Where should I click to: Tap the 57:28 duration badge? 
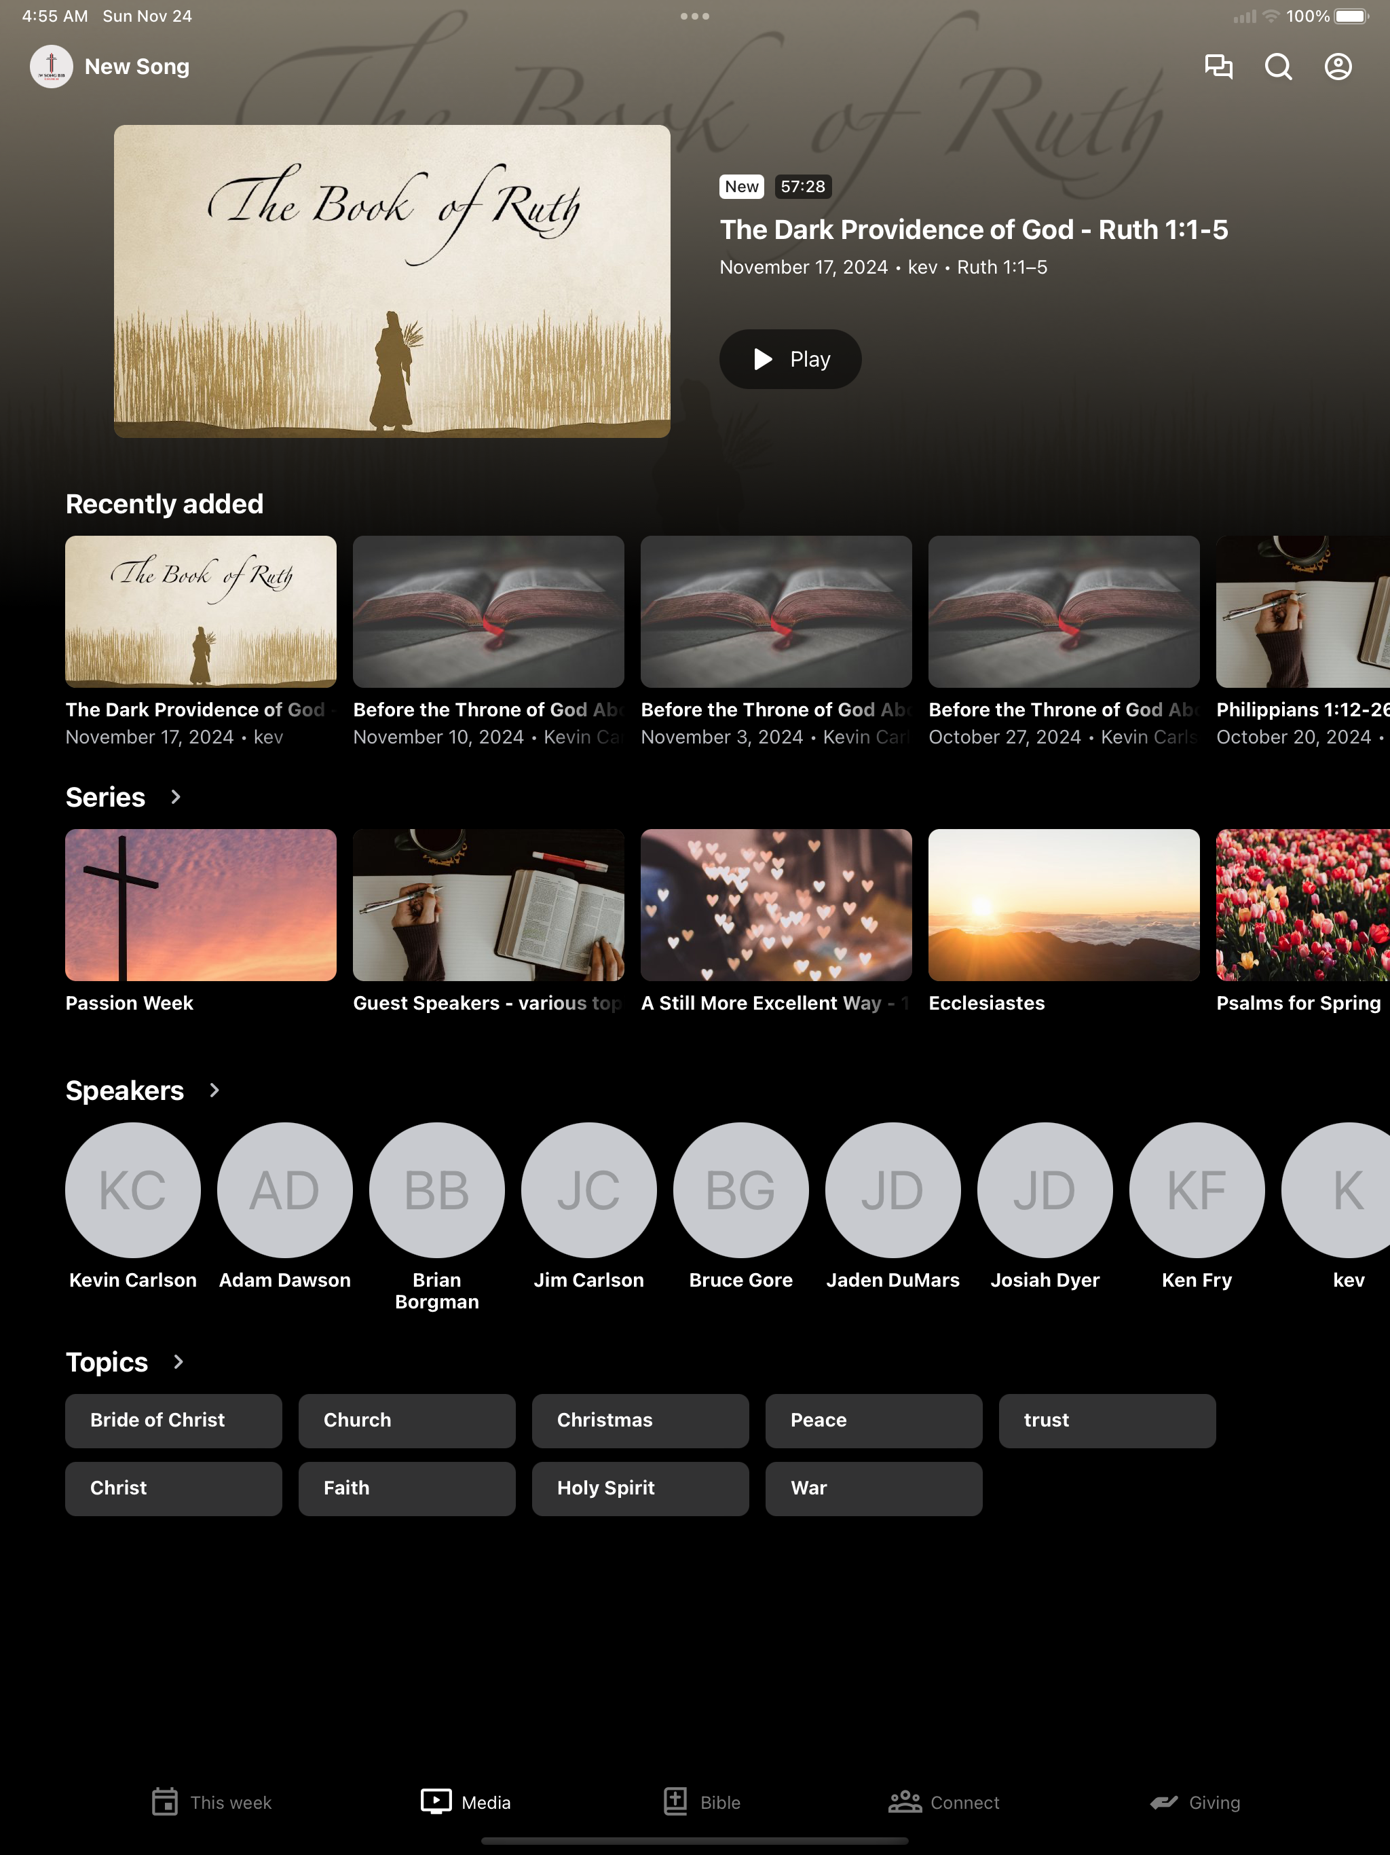(x=802, y=186)
